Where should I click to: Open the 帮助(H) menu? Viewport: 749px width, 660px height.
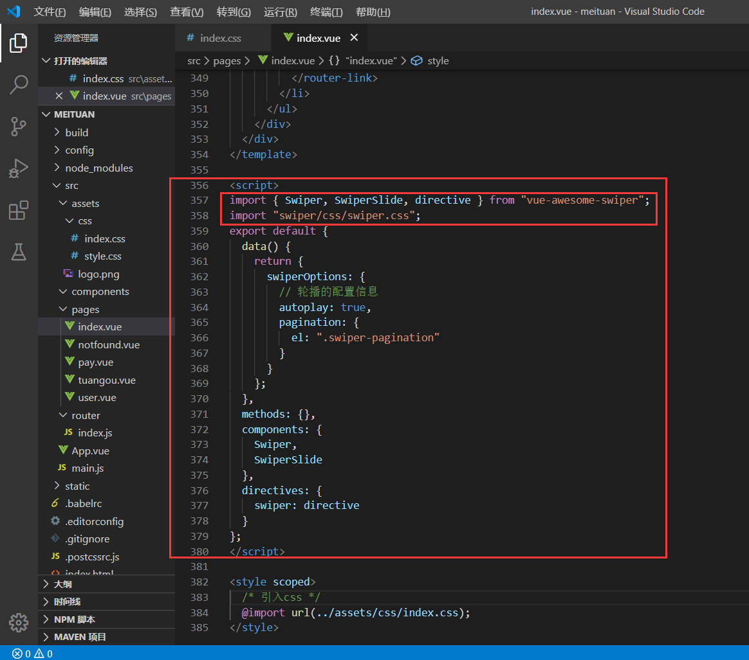[x=373, y=12]
